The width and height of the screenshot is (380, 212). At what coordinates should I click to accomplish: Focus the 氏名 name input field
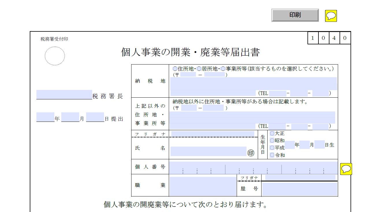pyautogui.click(x=208, y=151)
